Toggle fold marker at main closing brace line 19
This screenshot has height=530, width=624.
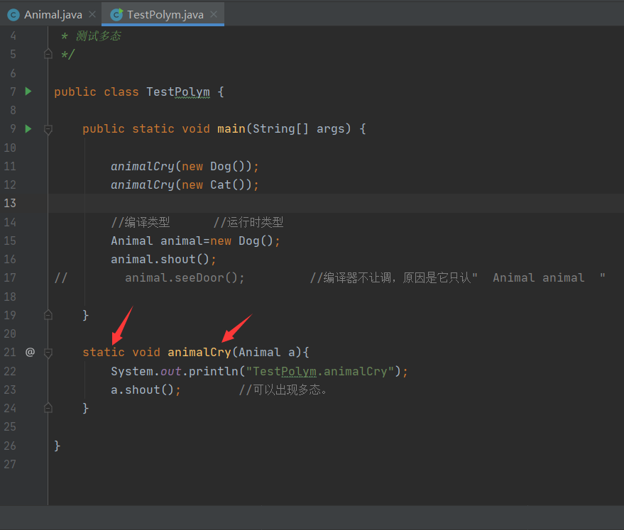(48, 315)
